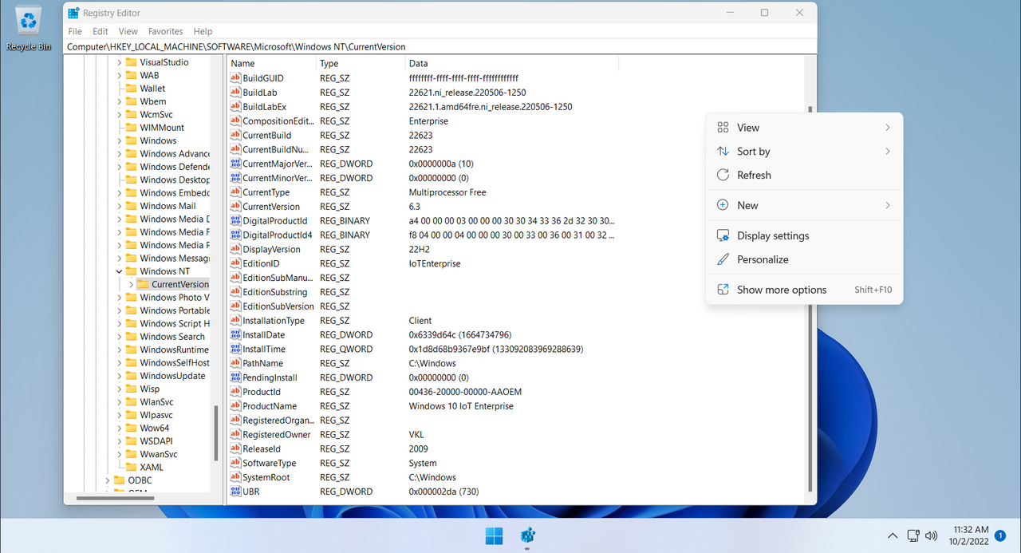
Task: Click the Display settings monitor icon
Action: tap(723, 235)
